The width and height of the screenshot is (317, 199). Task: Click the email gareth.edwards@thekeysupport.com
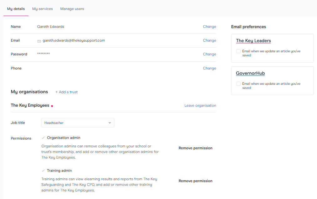point(74,40)
